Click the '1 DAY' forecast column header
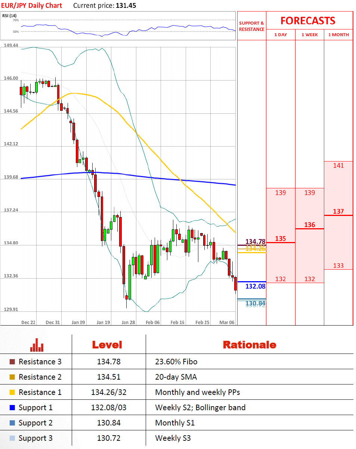The height and width of the screenshot is (449, 356). [x=281, y=35]
